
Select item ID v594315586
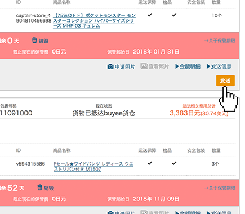pyautogui.click(x=30, y=164)
